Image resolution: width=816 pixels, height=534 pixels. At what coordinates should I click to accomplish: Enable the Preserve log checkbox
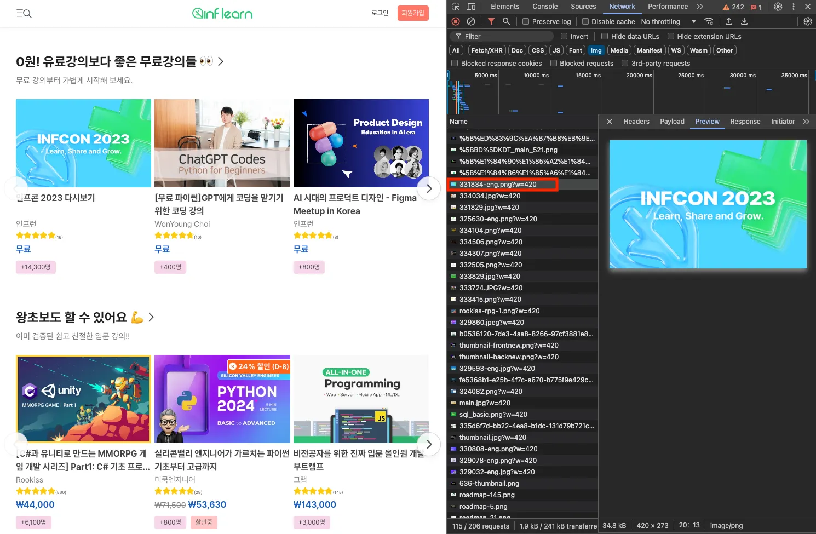pyautogui.click(x=526, y=22)
